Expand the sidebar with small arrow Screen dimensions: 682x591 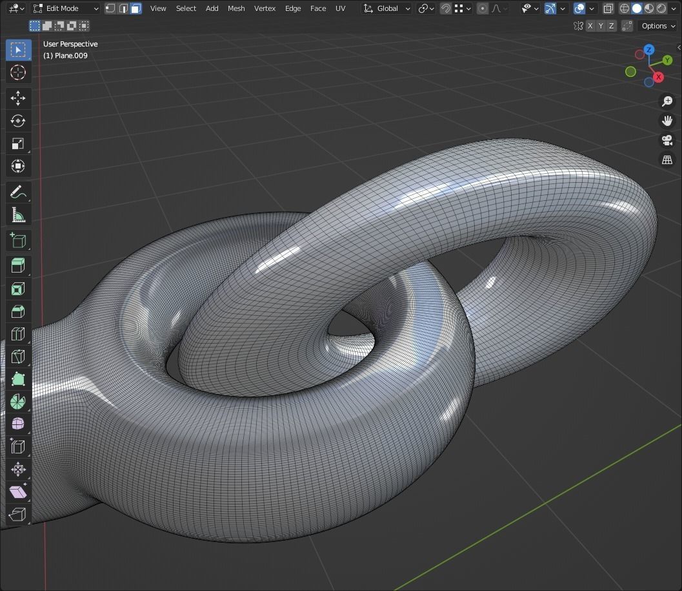coord(679,47)
